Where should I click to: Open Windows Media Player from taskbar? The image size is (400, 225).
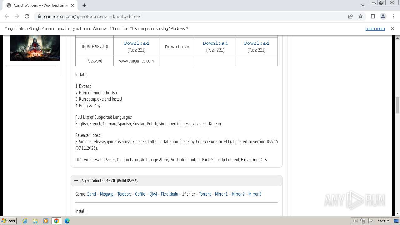[x=46, y=221]
